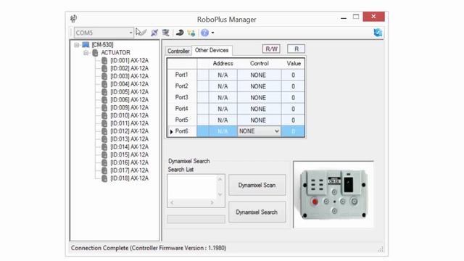Click Port6 Value cell
Image resolution: width=464 pixels, height=261 pixels.
[x=293, y=131]
